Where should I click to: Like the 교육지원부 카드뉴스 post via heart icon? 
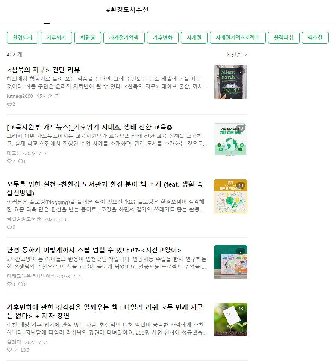pos(9,161)
